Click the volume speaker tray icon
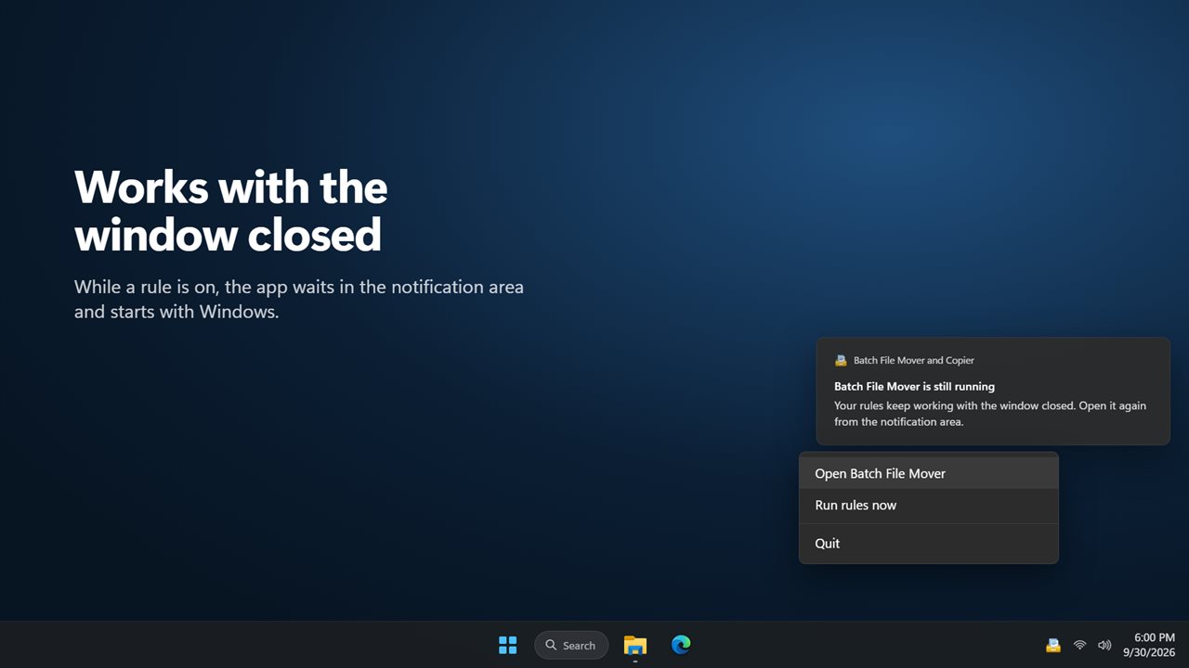The height and width of the screenshot is (668, 1189). click(1104, 645)
